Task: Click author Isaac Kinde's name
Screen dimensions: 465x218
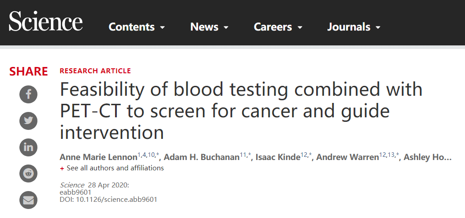Action: click(x=278, y=157)
